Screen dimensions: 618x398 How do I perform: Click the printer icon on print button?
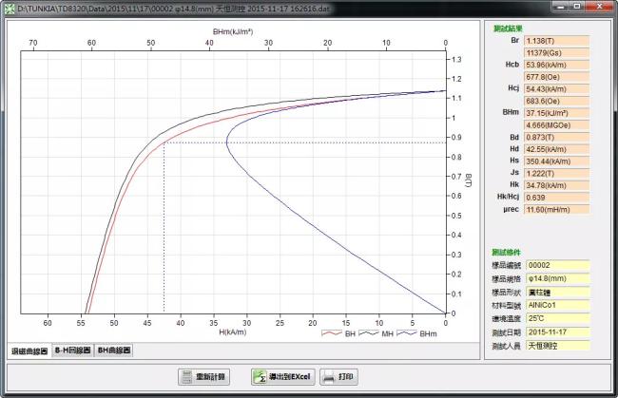pyautogui.click(x=329, y=377)
